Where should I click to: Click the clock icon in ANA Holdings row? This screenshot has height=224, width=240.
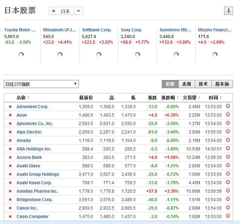point(228,148)
